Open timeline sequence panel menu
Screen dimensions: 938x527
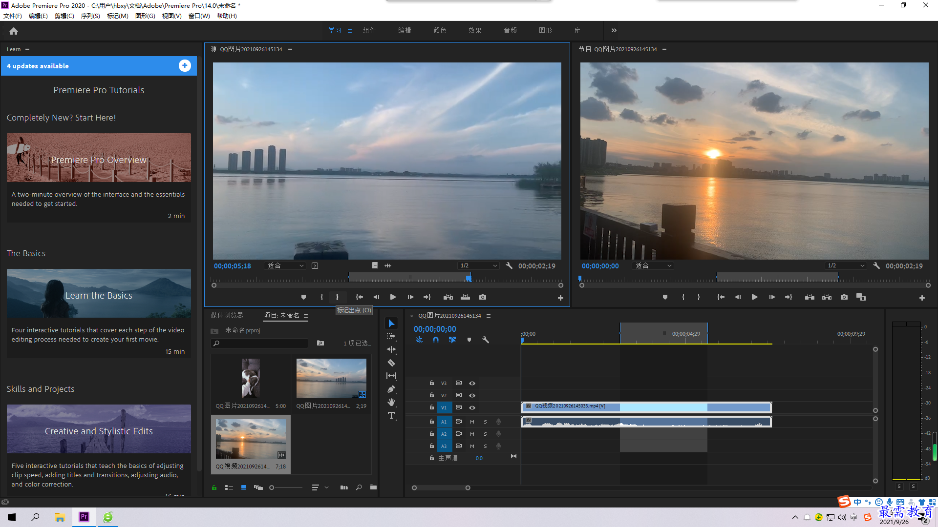coord(489,316)
